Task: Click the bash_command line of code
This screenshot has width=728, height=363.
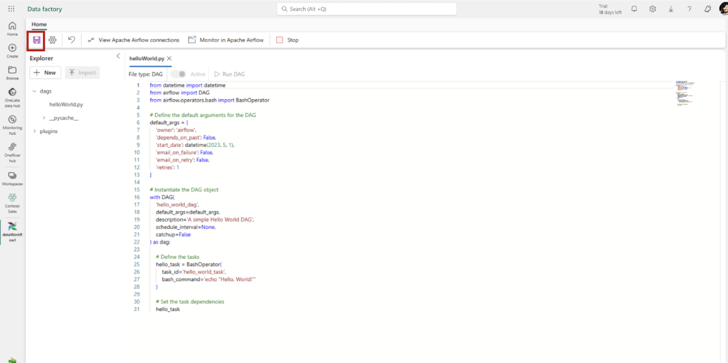Action: [209, 279]
